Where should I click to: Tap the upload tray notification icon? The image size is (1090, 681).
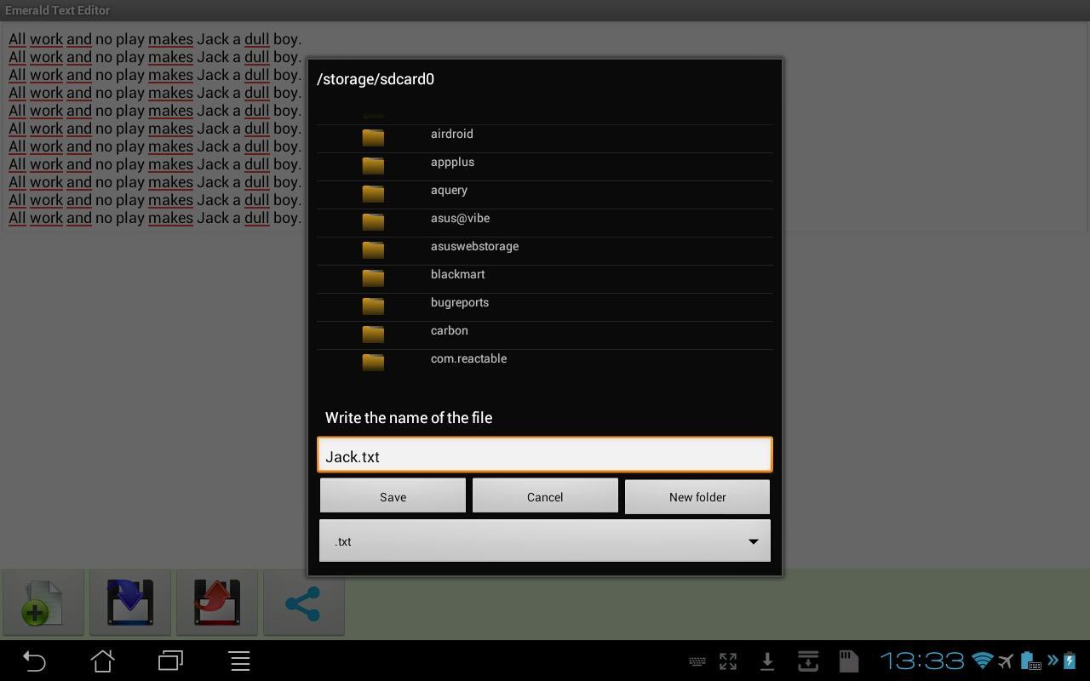point(808,661)
